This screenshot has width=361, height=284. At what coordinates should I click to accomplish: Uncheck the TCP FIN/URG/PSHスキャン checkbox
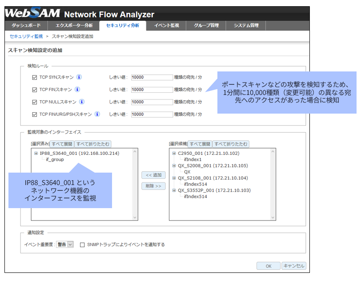(35, 114)
